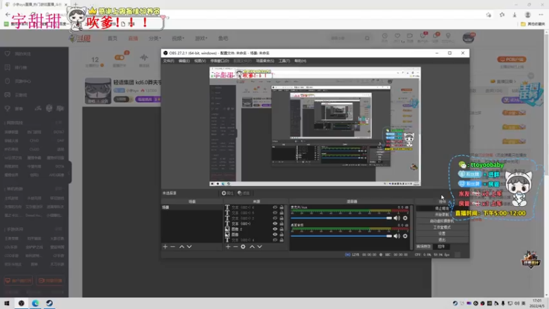
Task: Open Steam from the taskbar
Action: click(x=49, y=303)
